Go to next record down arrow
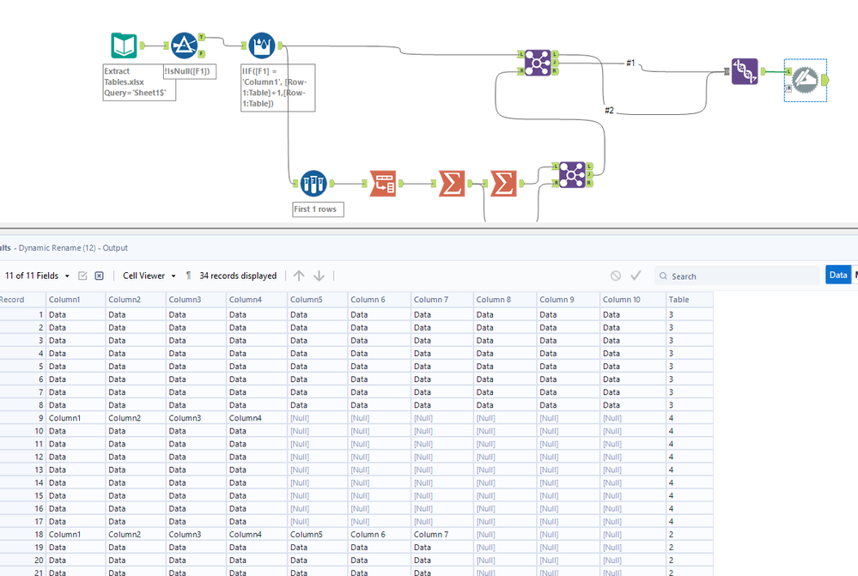Image resolution: width=858 pixels, height=576 pixels. click(319, 276)
